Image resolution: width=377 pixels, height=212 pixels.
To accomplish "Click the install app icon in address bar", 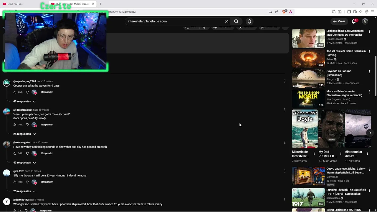I will point(270,12).
